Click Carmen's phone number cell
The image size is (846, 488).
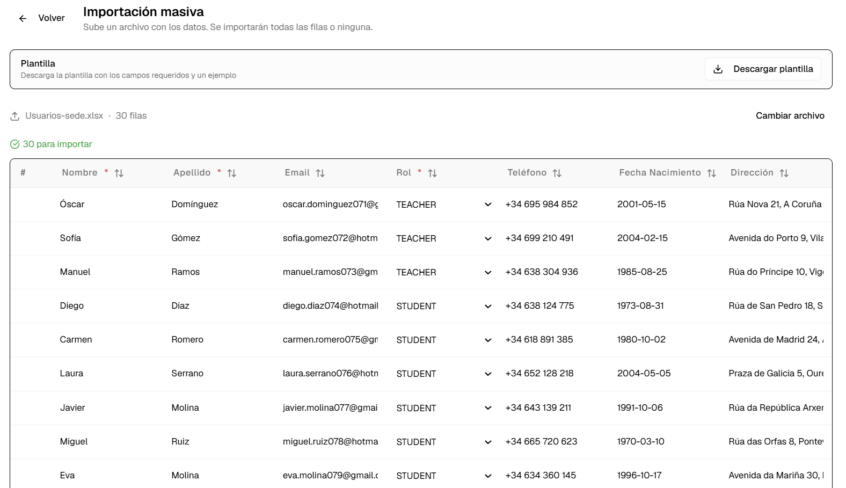(539, 340)
